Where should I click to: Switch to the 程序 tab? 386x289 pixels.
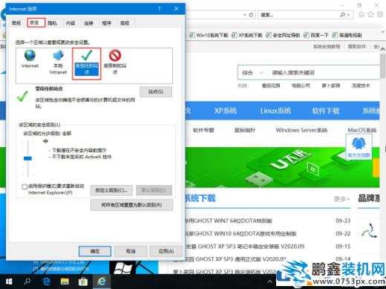click(x=107, y=23)
